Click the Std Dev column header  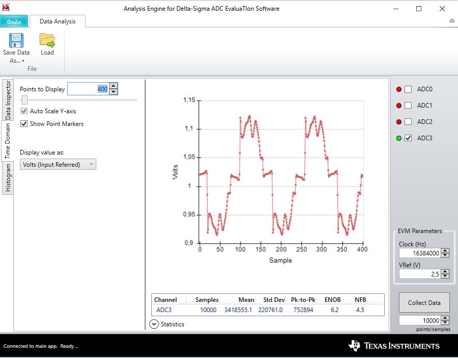274,300
